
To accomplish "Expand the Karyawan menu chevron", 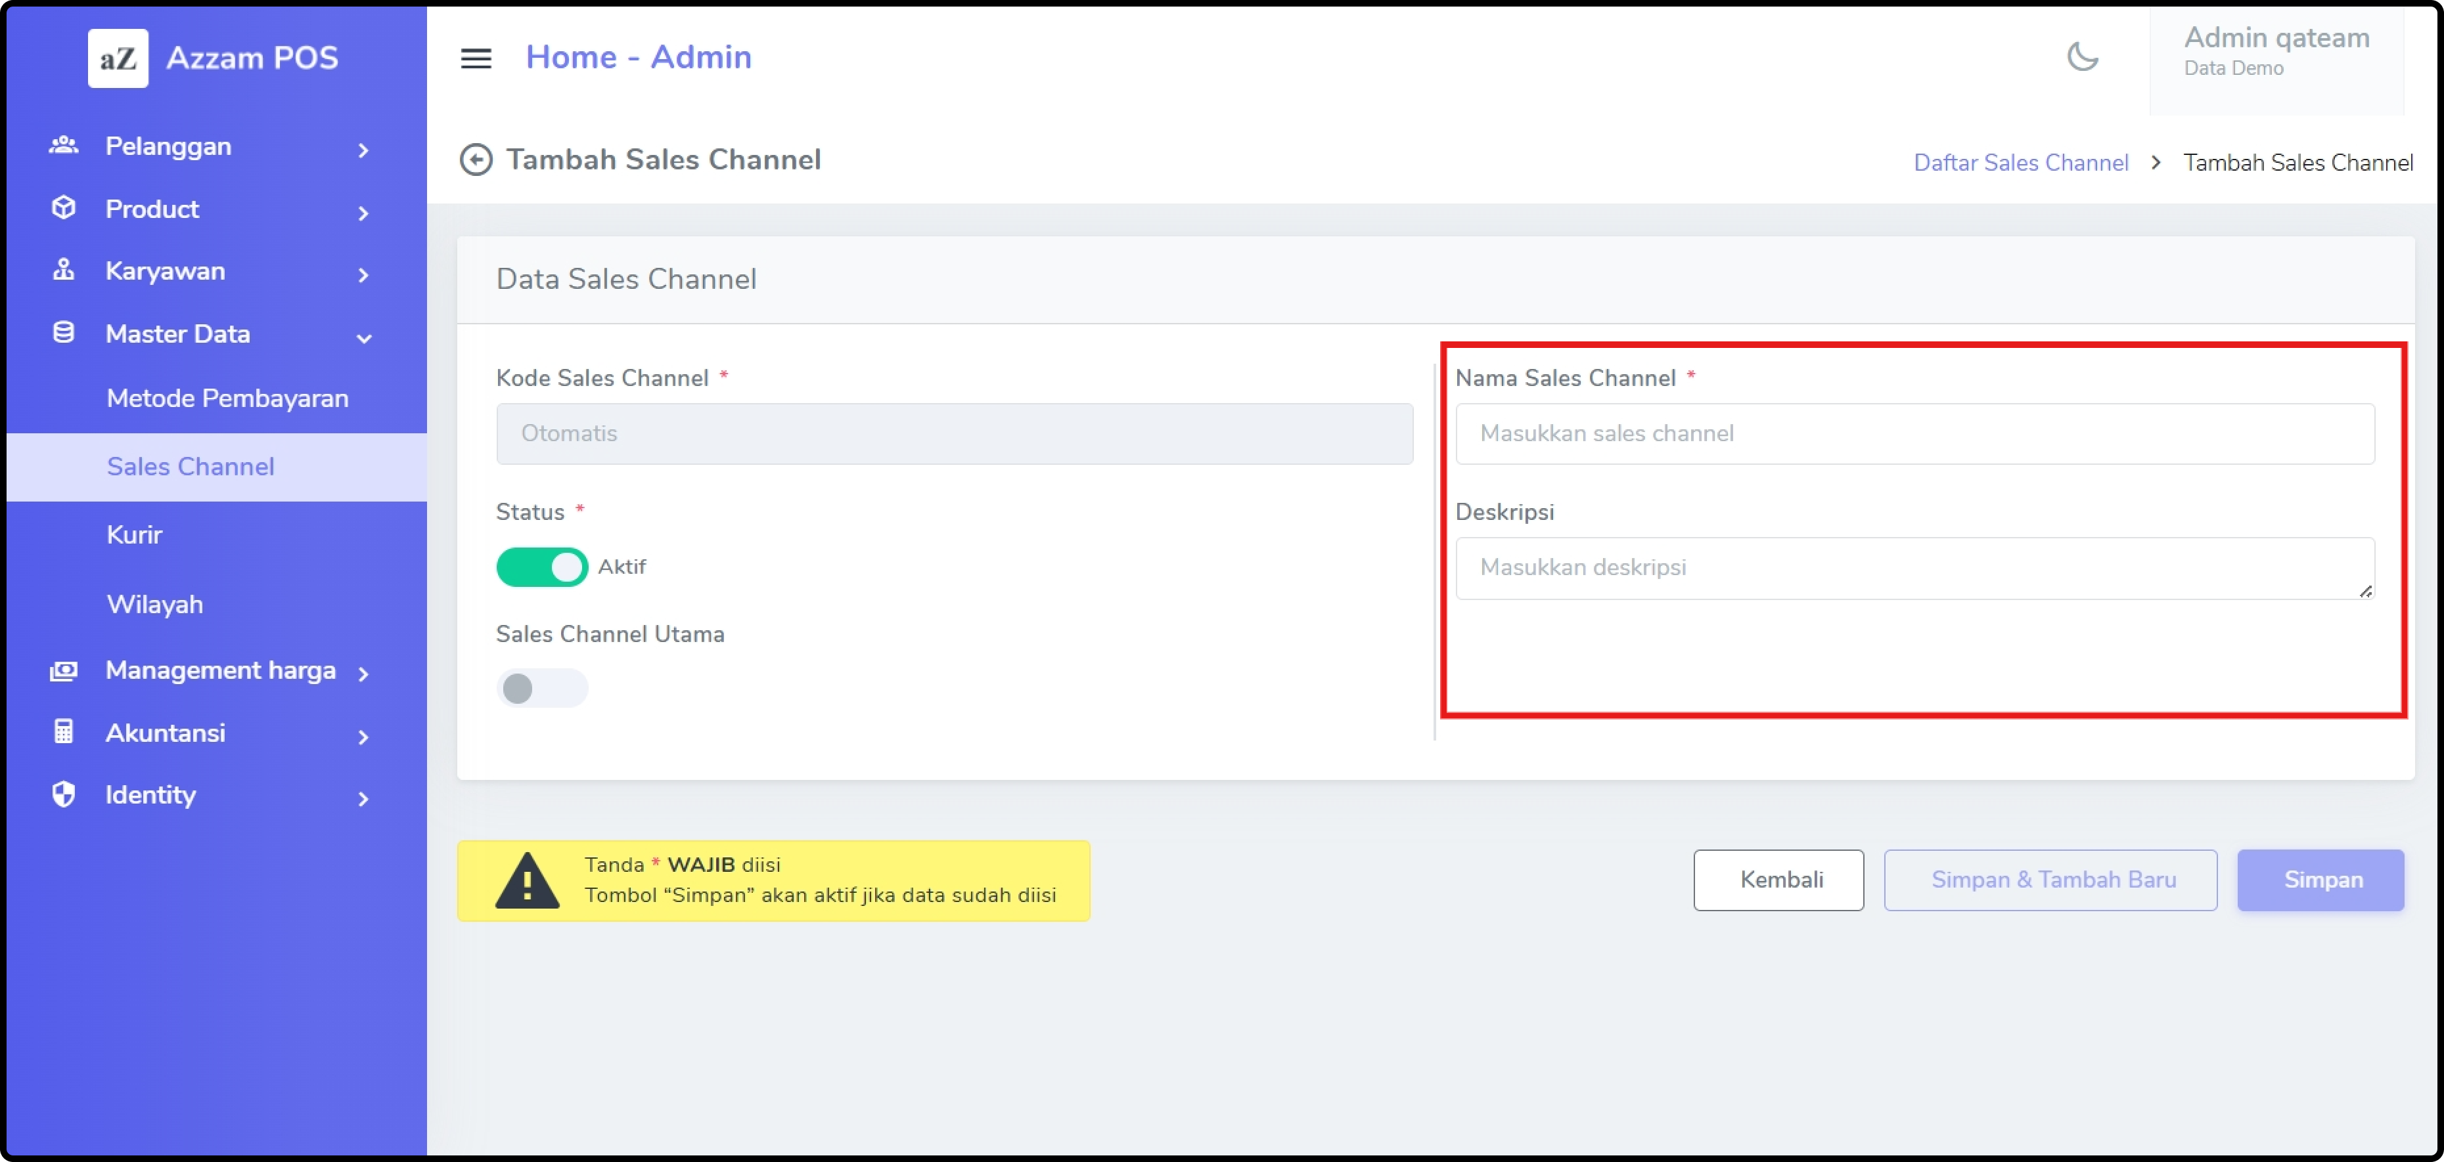I will tap(363, 275).
